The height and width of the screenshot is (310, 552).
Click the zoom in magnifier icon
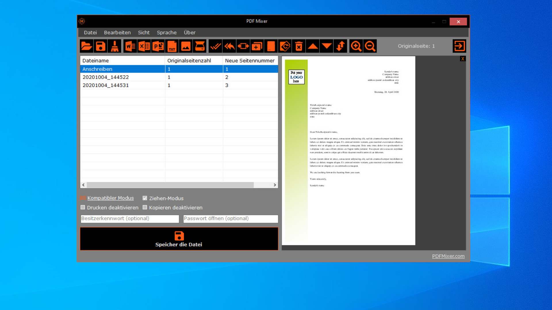[x=356, y=46]
